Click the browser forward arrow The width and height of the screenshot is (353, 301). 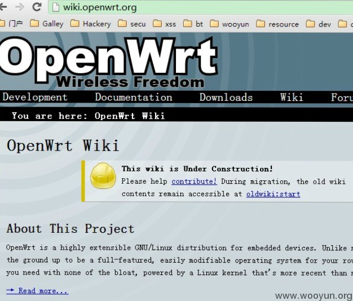pyautogui.click(x=20, y=7)
